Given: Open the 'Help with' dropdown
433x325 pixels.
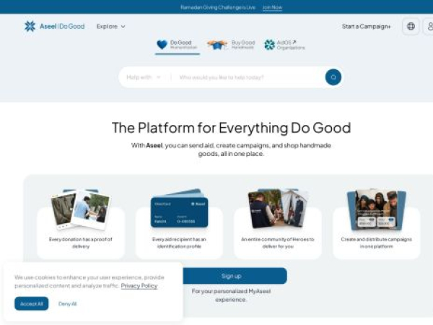Looking at the screenshot, I should coord(144,77).
